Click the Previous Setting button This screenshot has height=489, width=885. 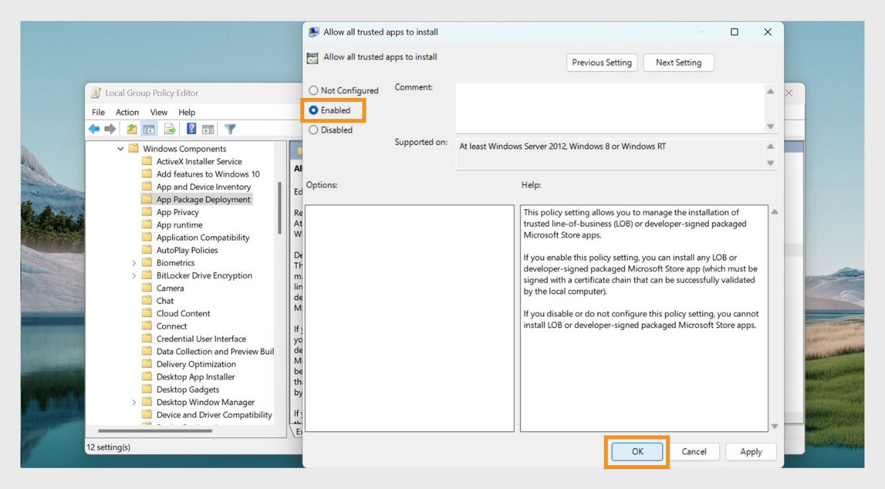click(602, 63)
